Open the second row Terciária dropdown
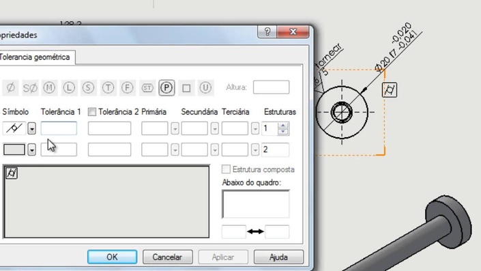 pos(255,150)
